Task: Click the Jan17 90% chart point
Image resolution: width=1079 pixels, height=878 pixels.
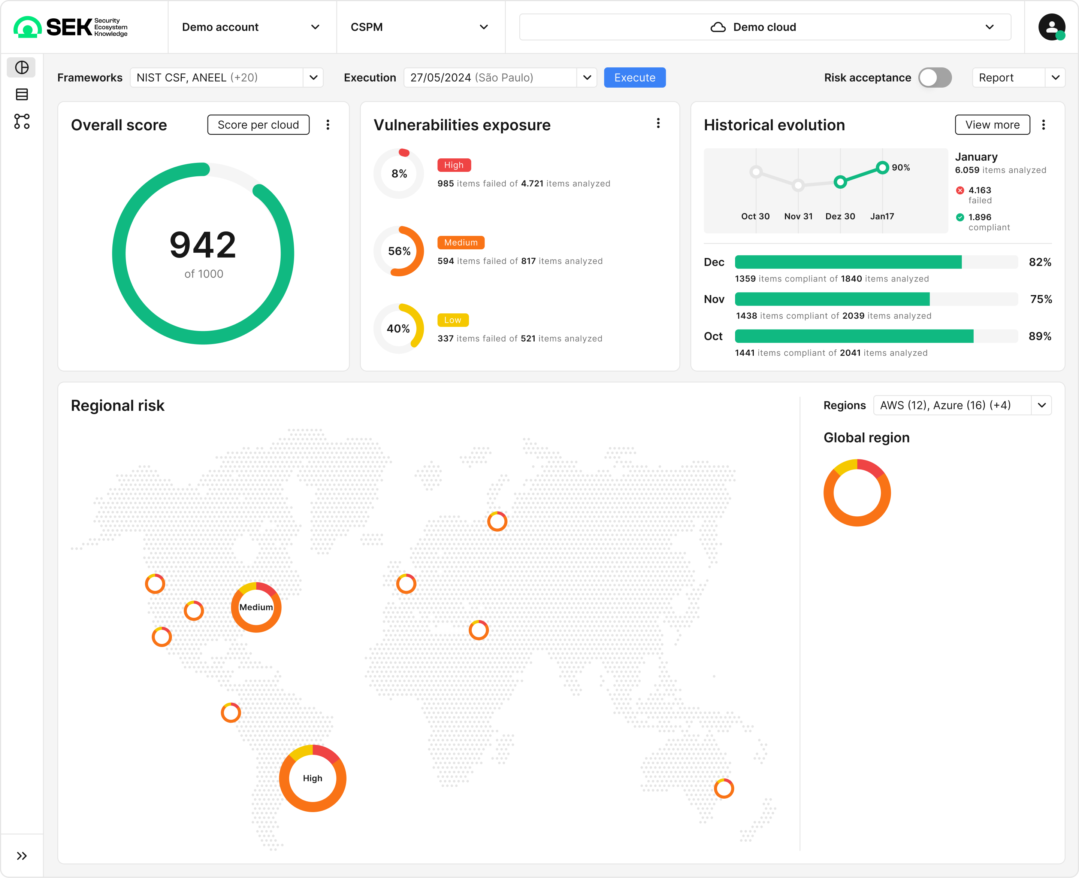Action: point(882,167)
